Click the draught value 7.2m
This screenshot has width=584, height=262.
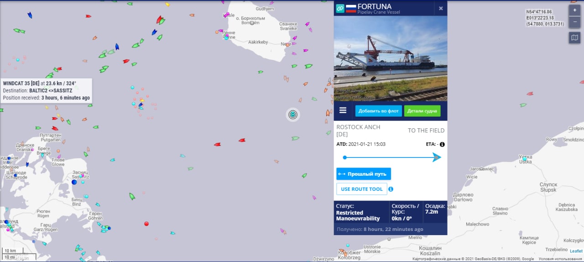point(432,212)
